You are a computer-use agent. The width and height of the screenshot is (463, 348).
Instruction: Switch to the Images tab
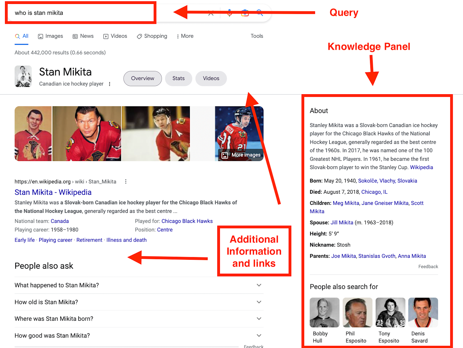51,36
